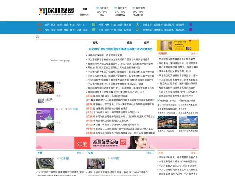
Task: Open 楼盘 in the blue navigation bar
Action: pos(66,30)
